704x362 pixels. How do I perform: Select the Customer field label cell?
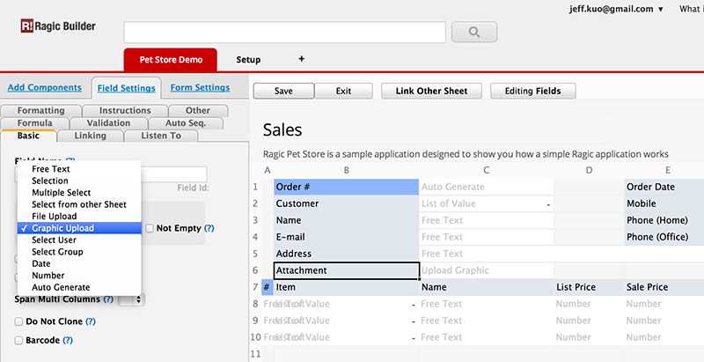click(346, 203)
